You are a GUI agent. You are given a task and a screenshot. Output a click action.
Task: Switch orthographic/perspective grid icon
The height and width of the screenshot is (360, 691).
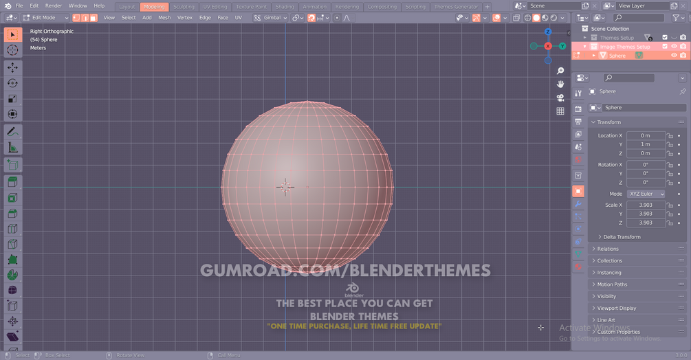click(560, 111)
